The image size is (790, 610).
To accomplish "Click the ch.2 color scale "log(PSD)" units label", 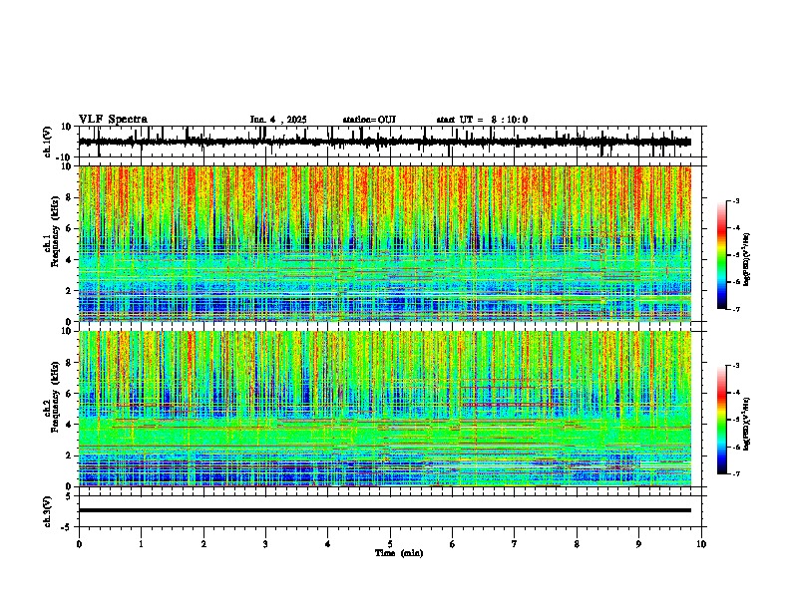I will click(747, 425).
